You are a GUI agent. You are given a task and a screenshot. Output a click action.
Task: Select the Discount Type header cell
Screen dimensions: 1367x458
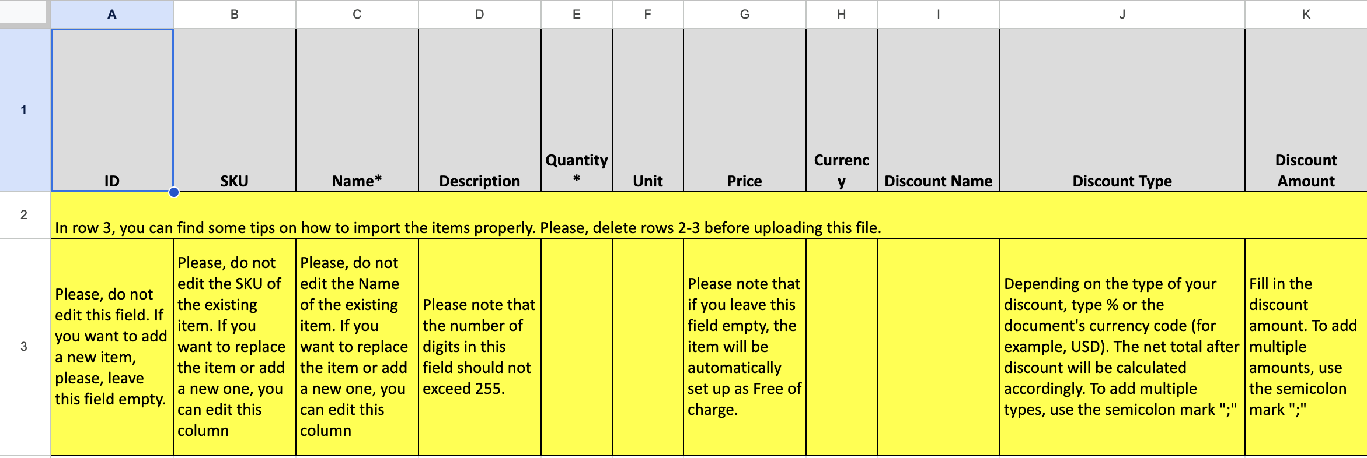pos(1122,110)
